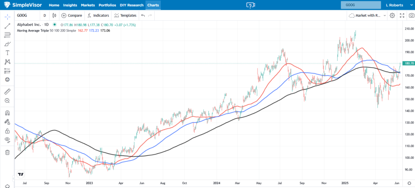The height and width of the screenshot is (188, 415).
Task: Open chart settings gear icon
Action: [x=392, y=15]
